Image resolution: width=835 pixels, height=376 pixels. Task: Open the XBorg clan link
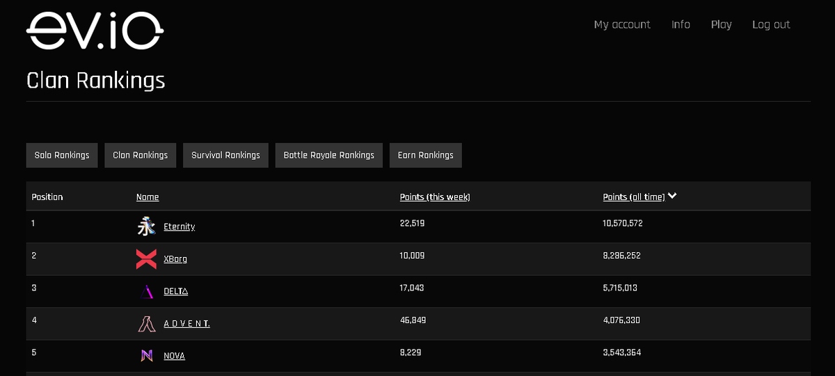[175, 259]
